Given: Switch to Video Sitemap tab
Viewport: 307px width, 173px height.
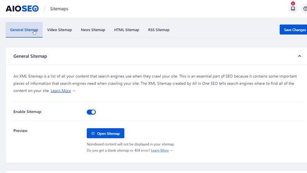Looking at the screenshot, I should [59, 30].
